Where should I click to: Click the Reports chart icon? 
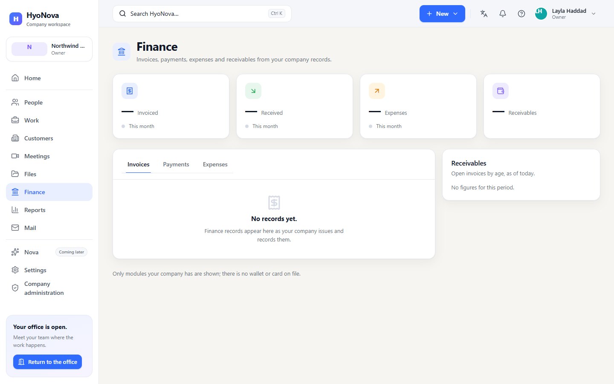(15, 210)
